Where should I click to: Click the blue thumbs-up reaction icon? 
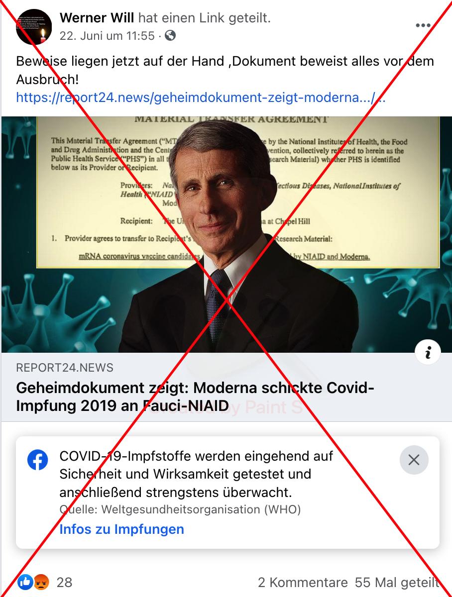[25, 582]
